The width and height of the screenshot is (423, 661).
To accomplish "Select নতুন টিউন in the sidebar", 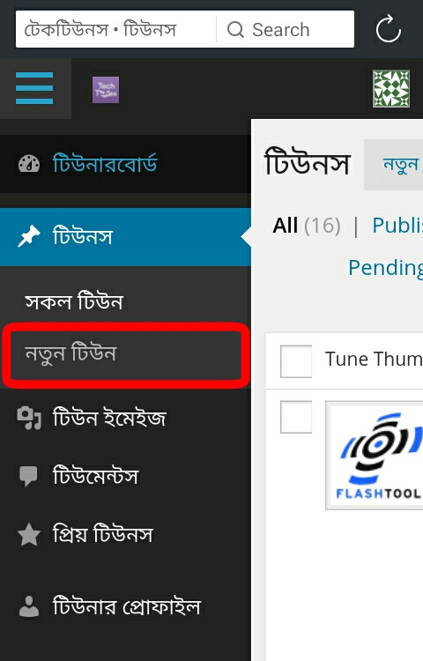I will click(x=70, y=353).
